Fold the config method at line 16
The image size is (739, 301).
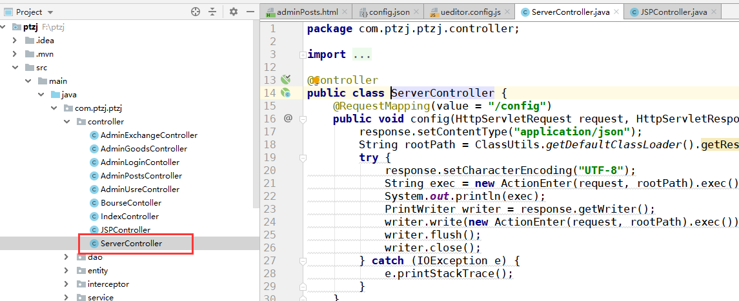click(x=303, y=119)
